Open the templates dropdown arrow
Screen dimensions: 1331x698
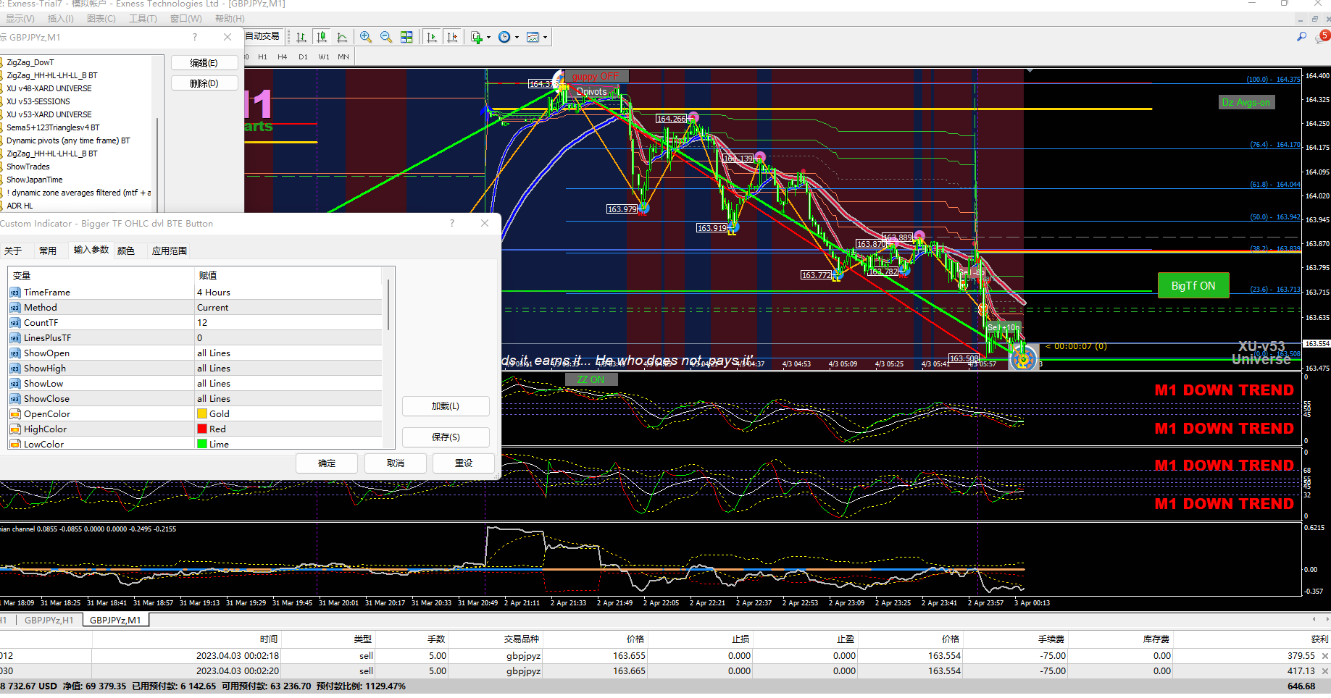(545, 38)
